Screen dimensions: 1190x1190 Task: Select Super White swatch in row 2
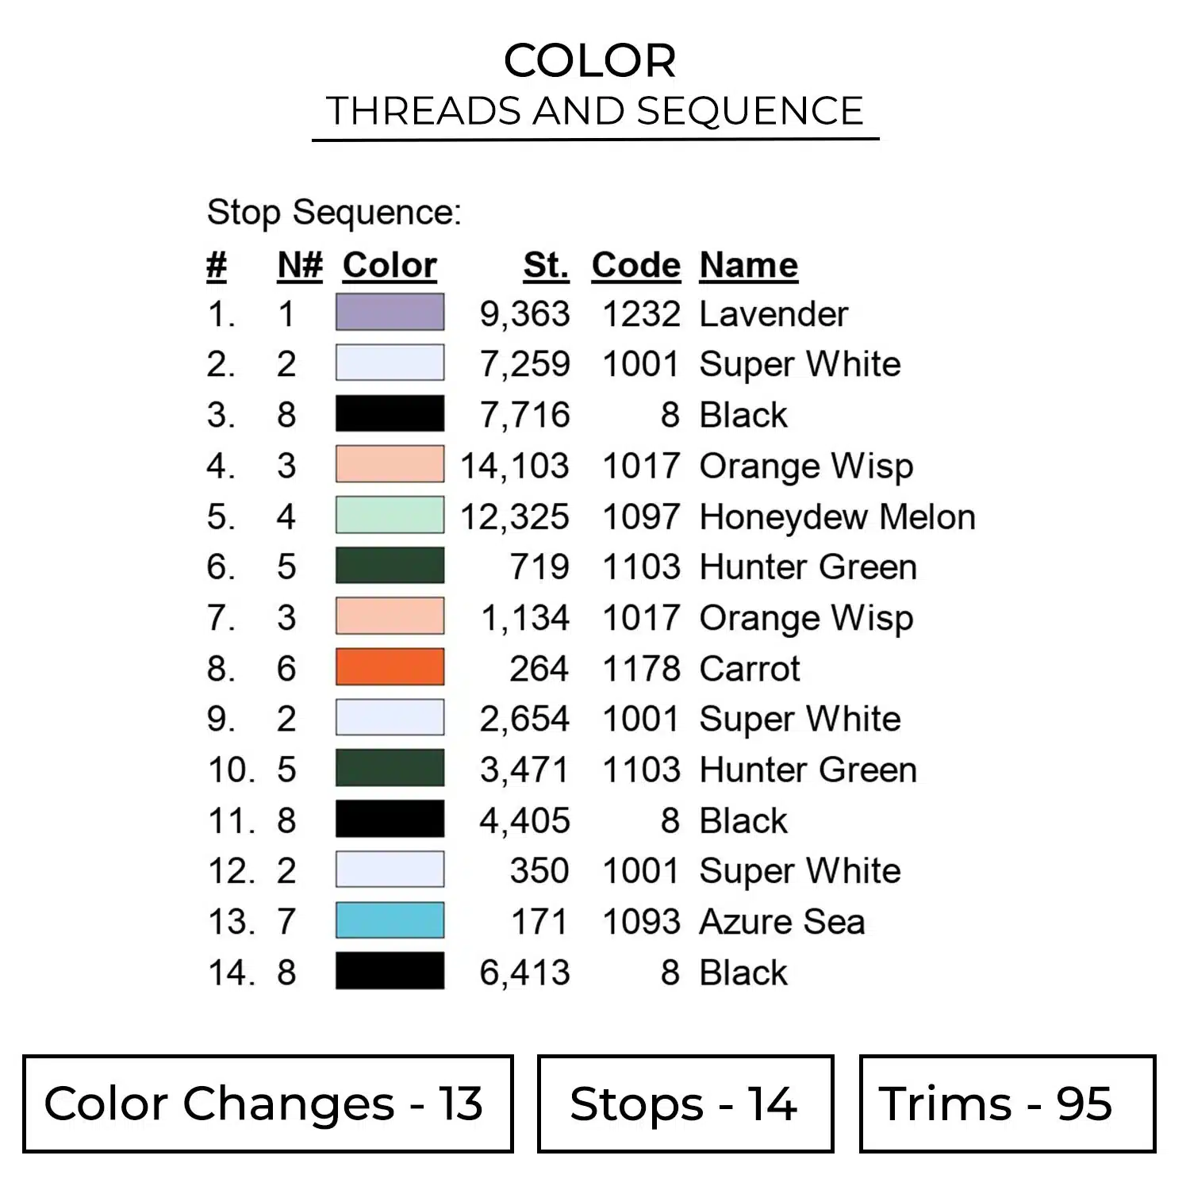[x=390, y=363]
